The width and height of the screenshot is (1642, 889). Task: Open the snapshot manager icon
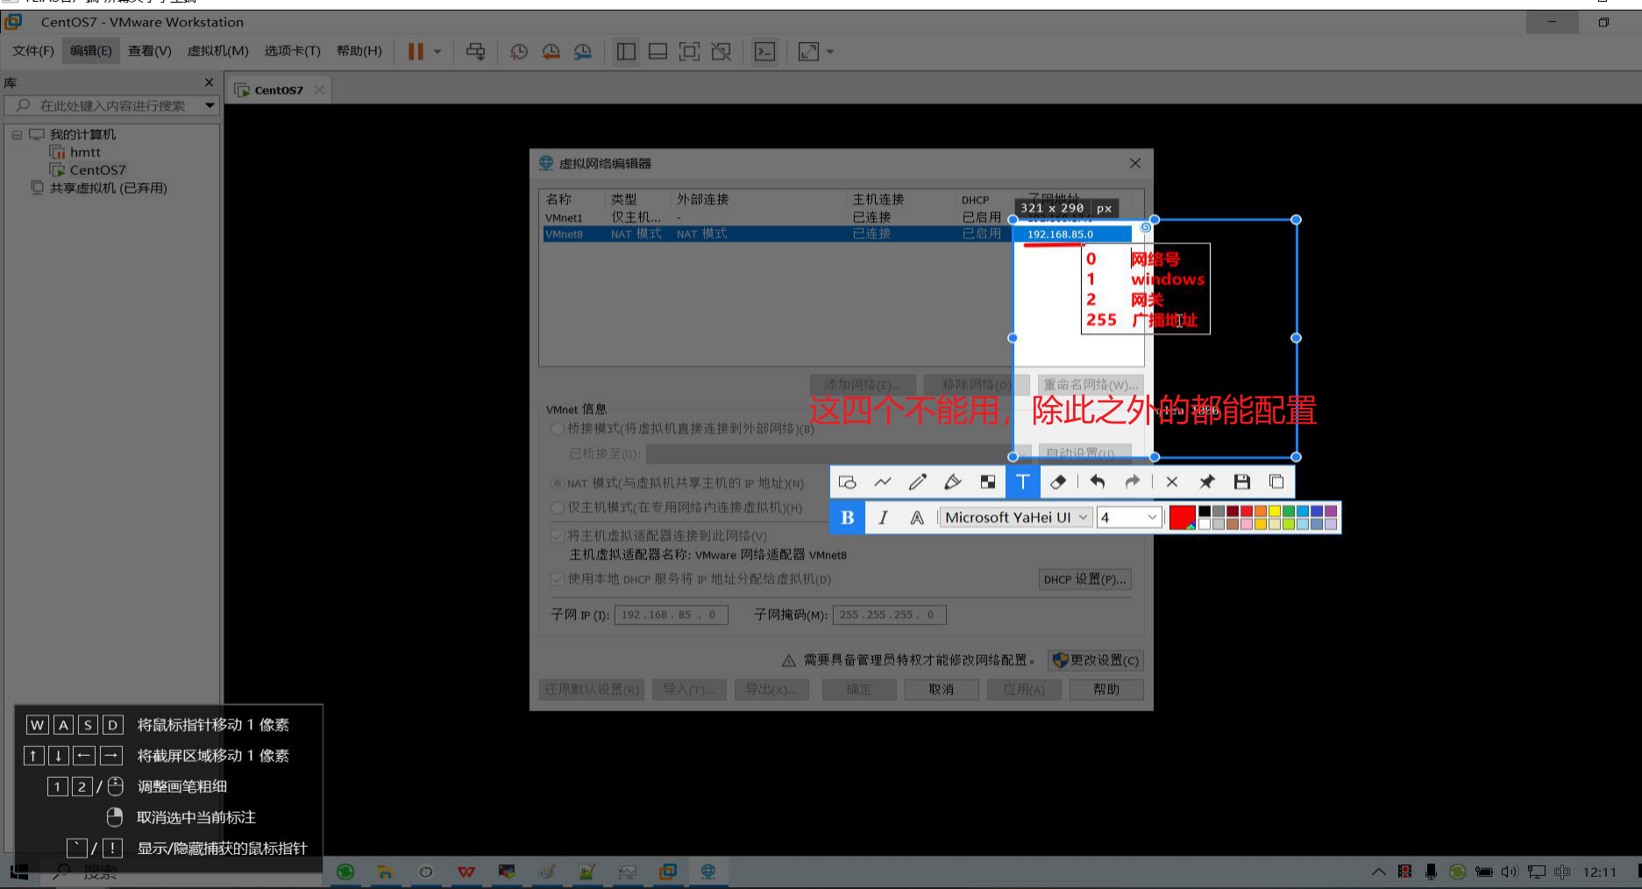(x=582, y=52)
